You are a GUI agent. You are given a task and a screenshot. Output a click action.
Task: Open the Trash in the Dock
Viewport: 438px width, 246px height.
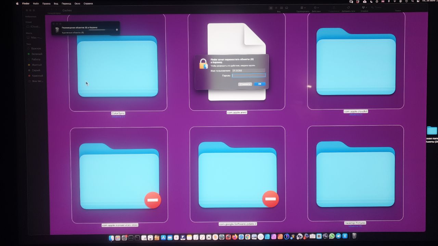pyautogui.click(x=354, y=236)
